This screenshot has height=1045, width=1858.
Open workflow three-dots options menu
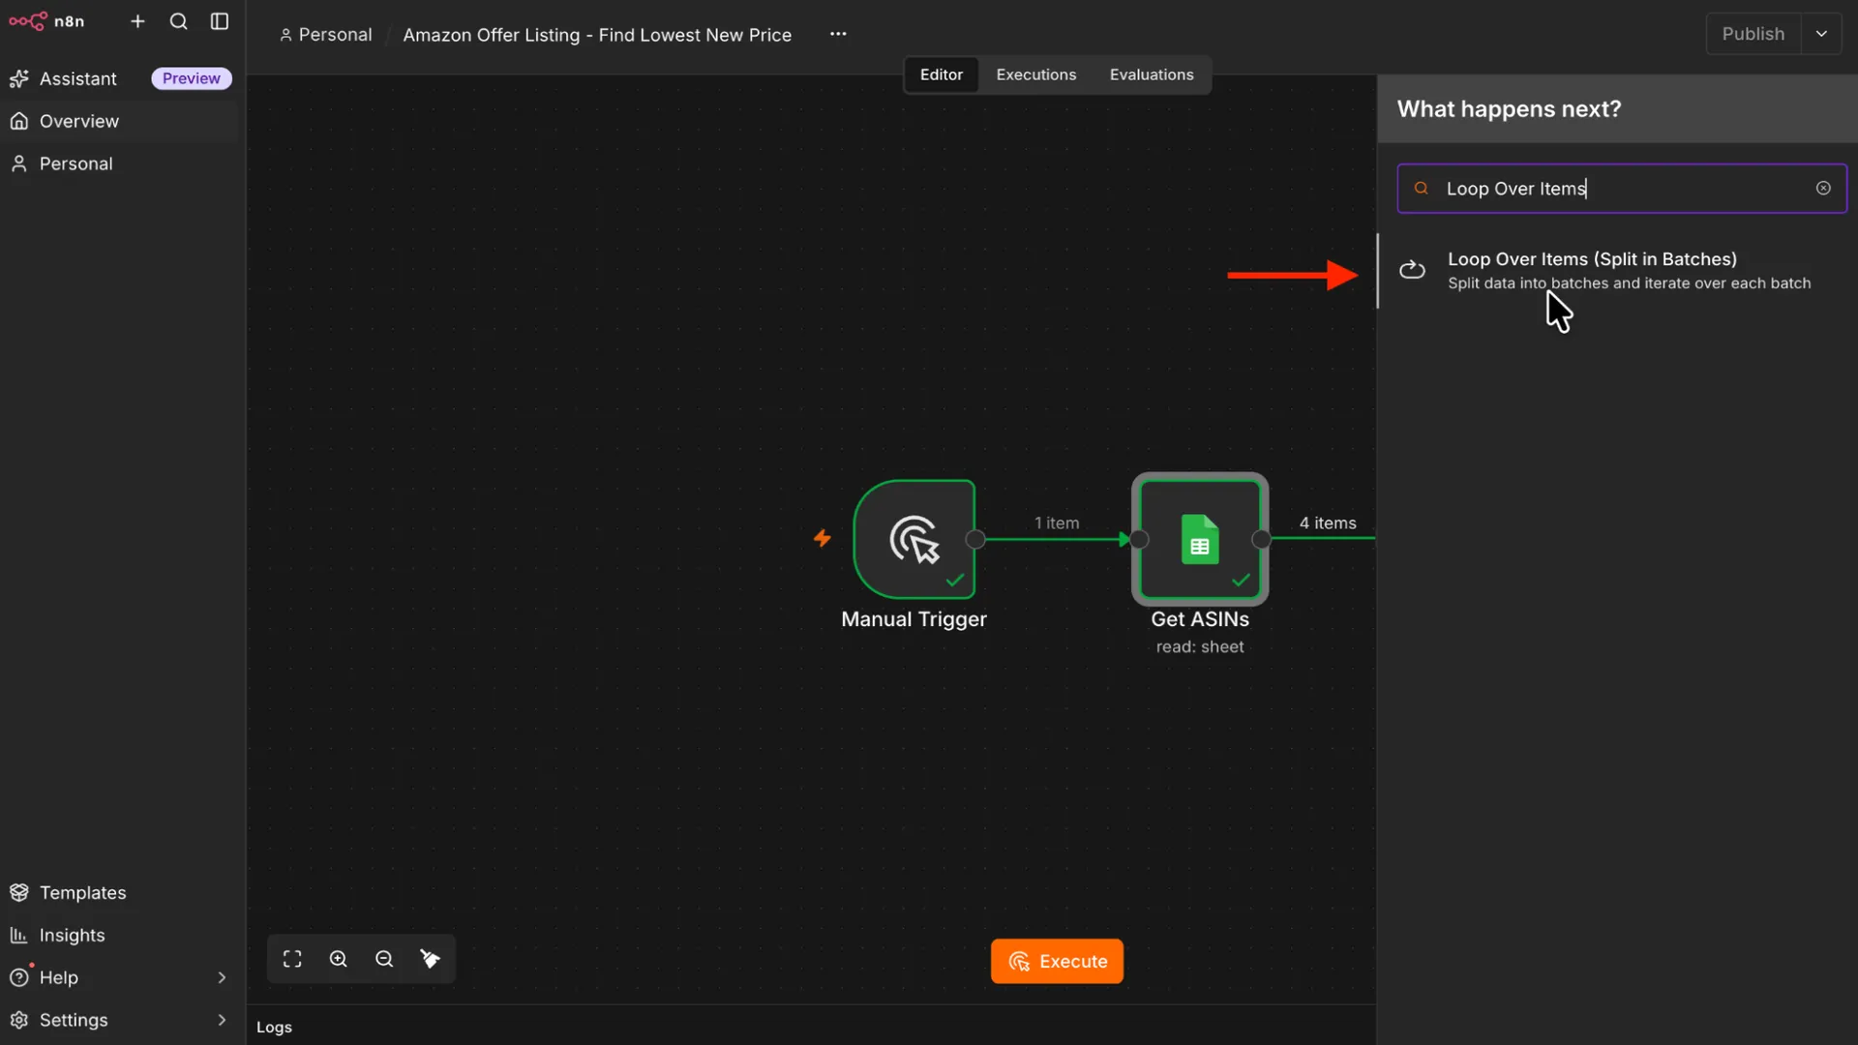[x=838, y=34]
